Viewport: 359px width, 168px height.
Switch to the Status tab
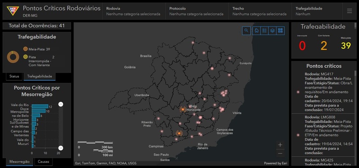click(x=14, y=76)
